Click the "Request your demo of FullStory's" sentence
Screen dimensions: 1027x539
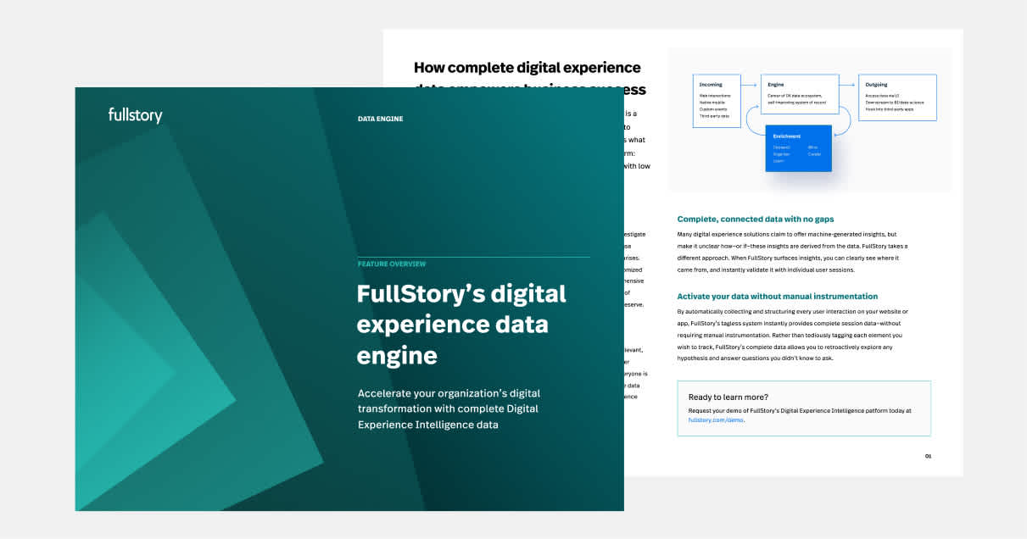pyautogui.click(x=800, y=415)
